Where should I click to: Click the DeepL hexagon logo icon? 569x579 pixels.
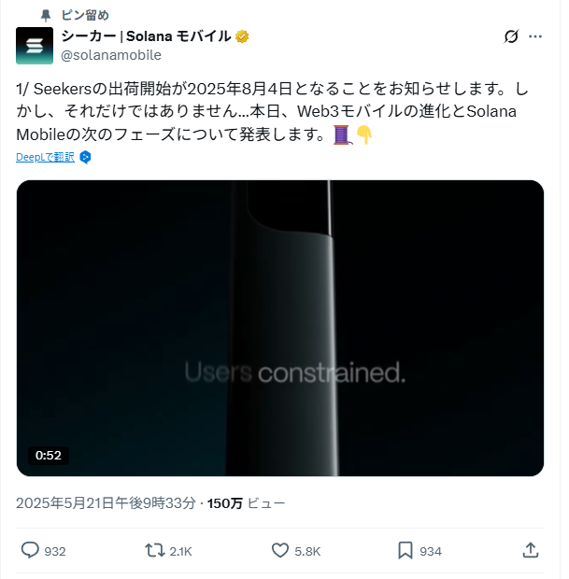coord(85,157)
